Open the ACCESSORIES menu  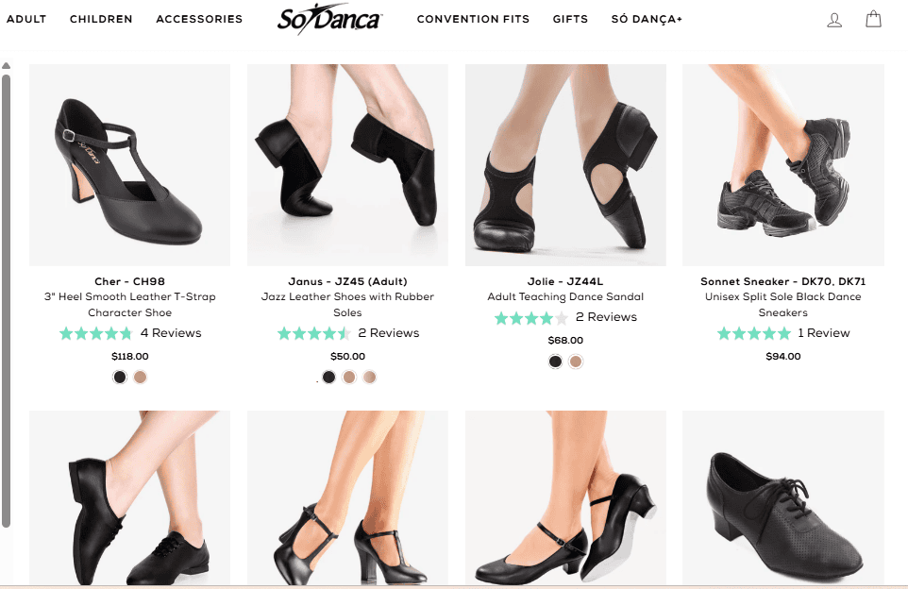[199, 18]
